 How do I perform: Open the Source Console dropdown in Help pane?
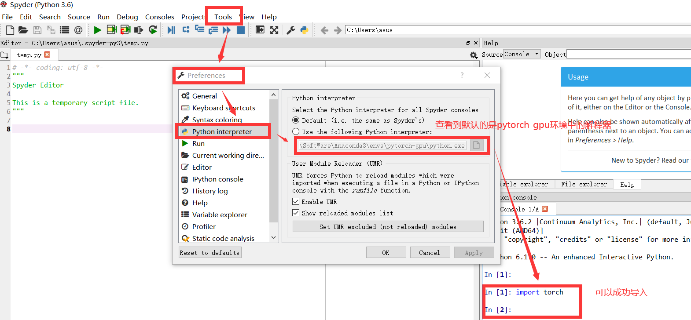(x=522, y=54)
